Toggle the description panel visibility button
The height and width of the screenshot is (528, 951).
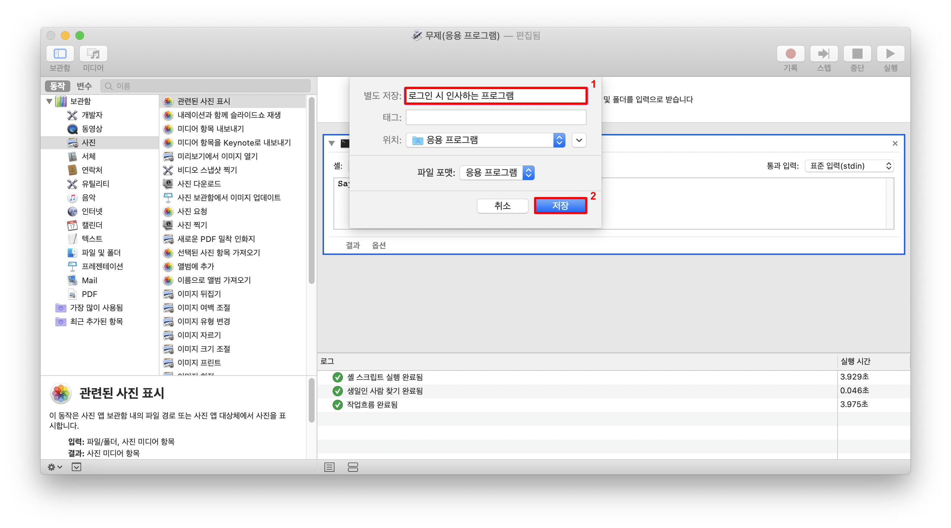76,467
